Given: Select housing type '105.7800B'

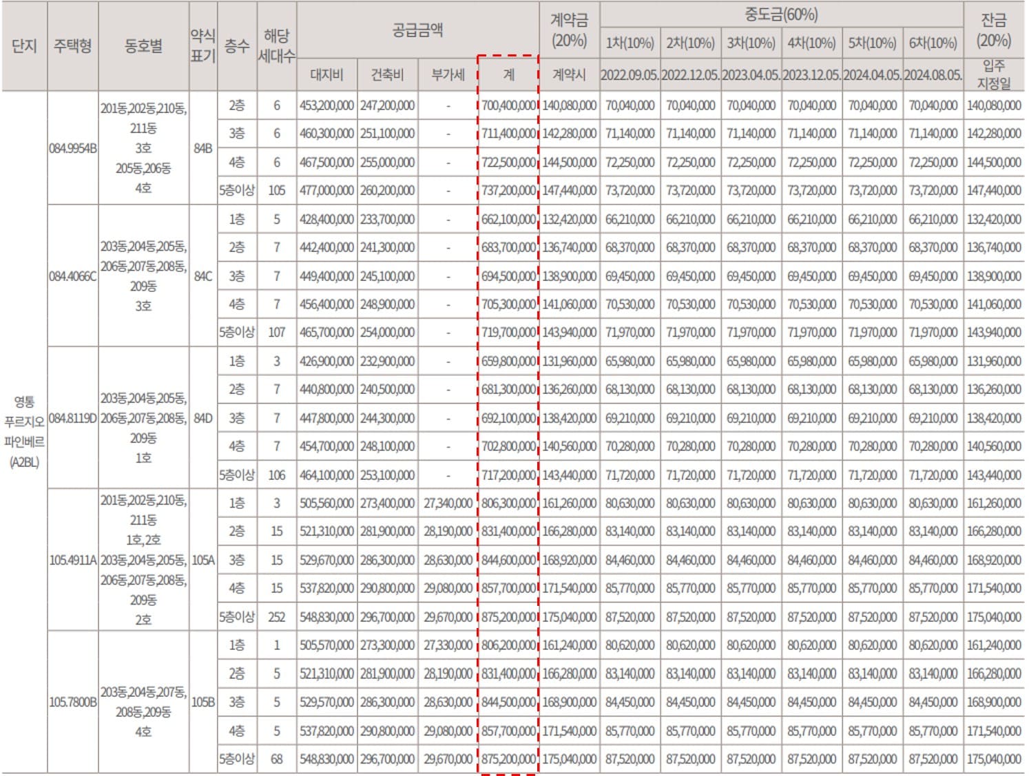Looking at the screenshot, I should pos(73,702).
